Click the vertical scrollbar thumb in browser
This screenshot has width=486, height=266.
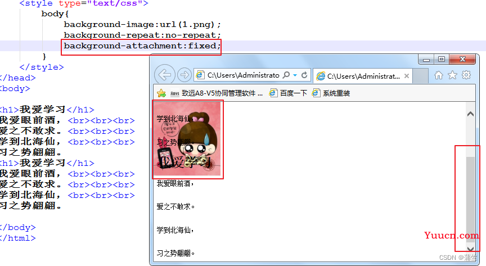[470, 200]
